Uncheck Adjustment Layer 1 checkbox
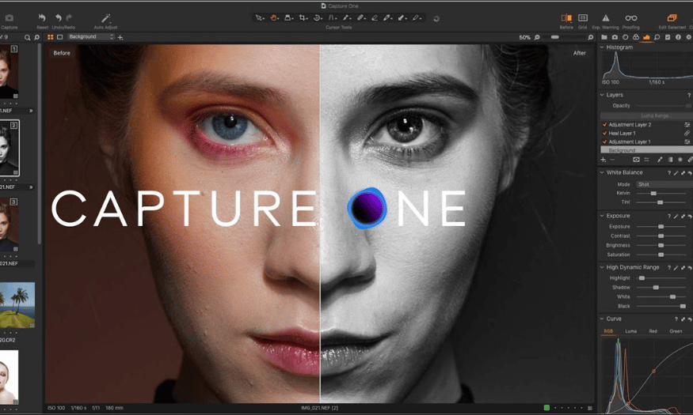 (604, 142)
